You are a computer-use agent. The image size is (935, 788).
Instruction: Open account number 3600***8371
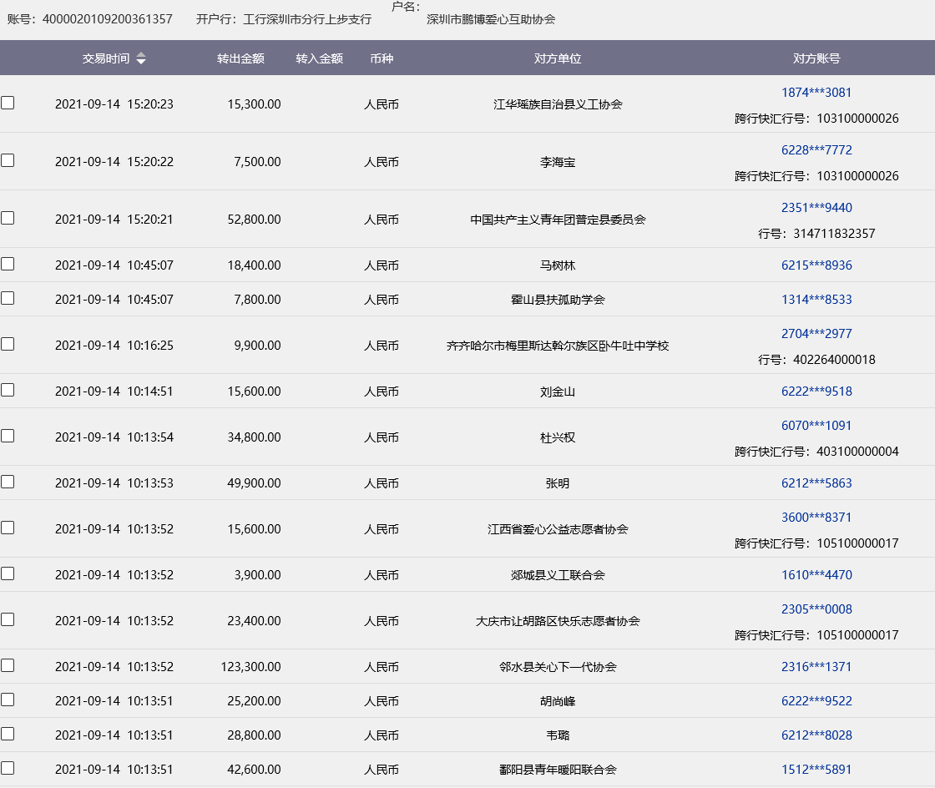(x=816, y=518)
